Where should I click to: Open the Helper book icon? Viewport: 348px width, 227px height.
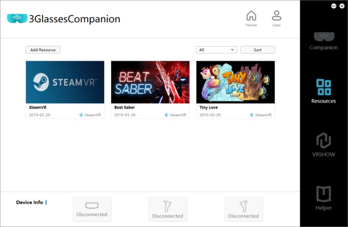point(324,194)
